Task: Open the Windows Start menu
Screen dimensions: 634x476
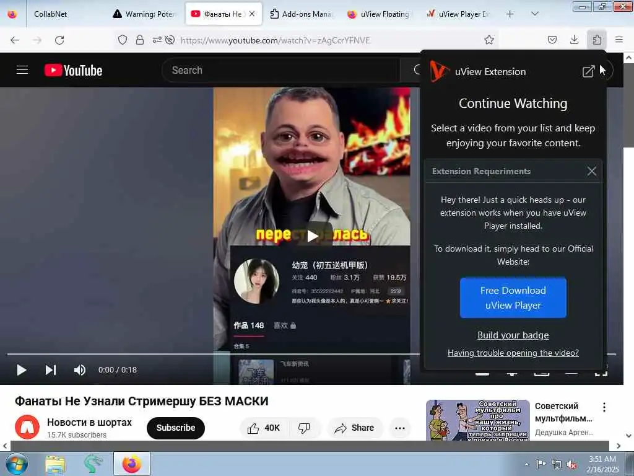Action: (x=15, y=464)
